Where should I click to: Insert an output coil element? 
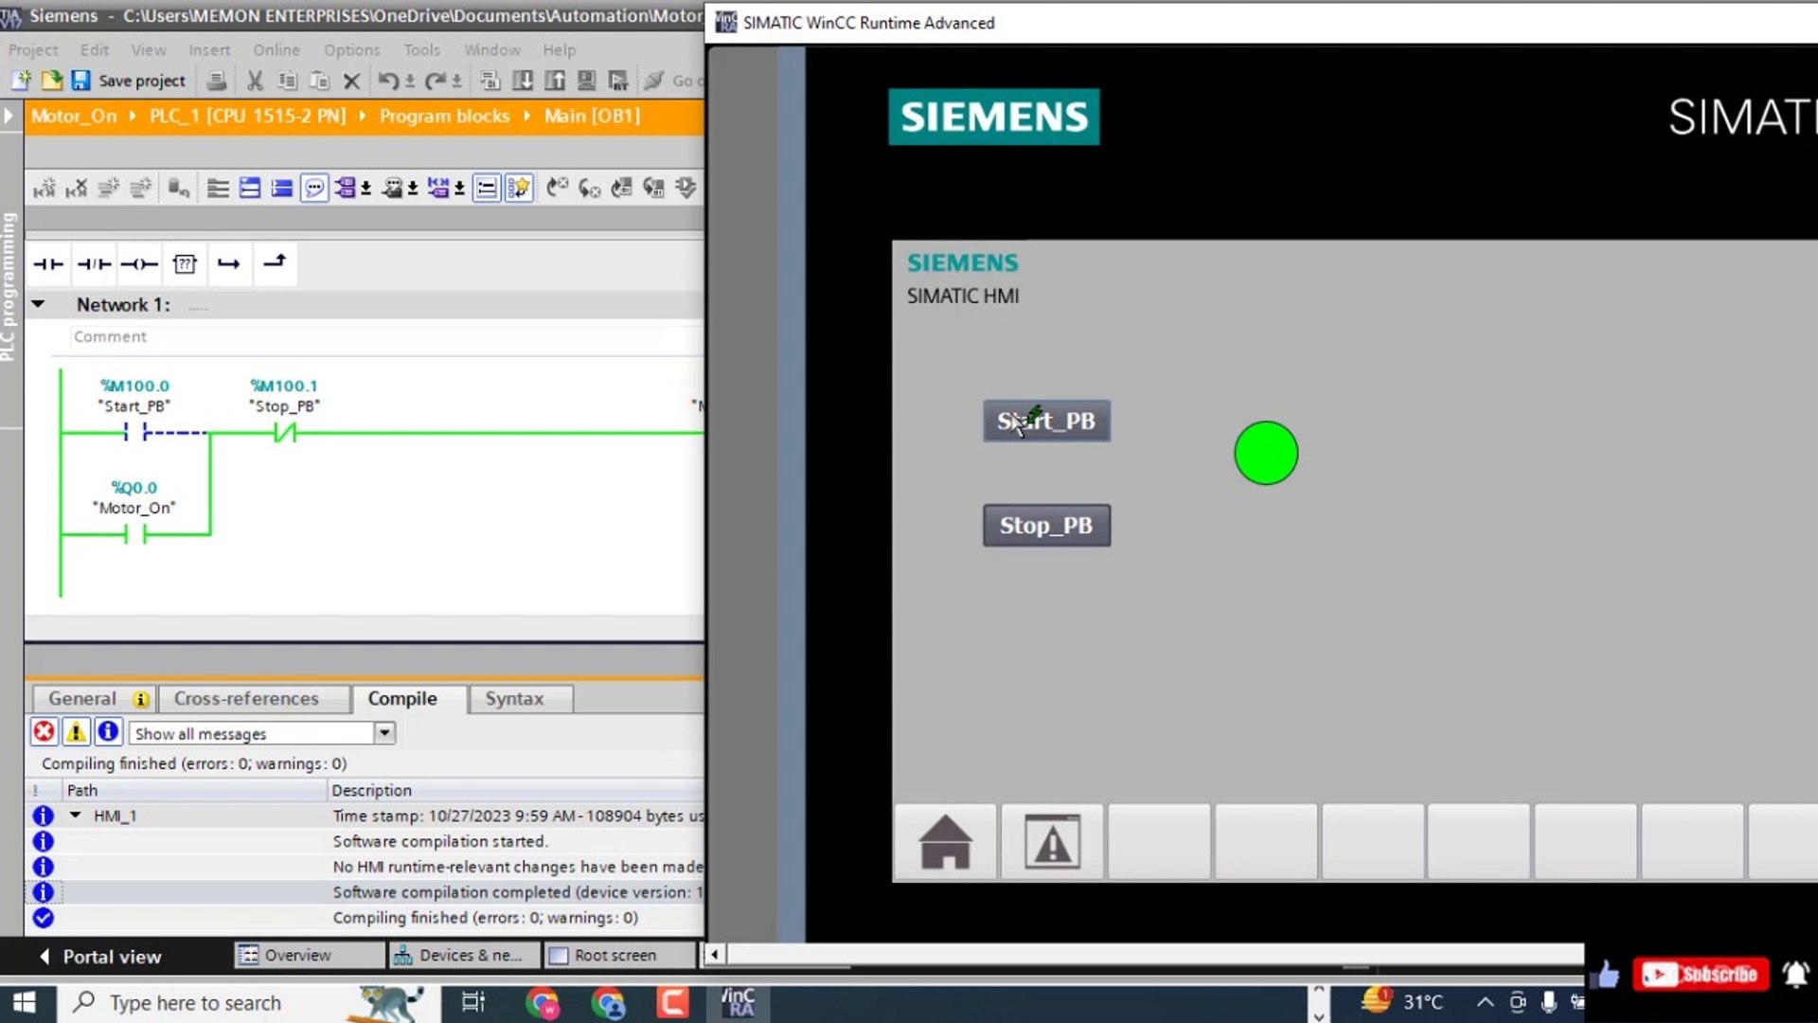point(139,264)
